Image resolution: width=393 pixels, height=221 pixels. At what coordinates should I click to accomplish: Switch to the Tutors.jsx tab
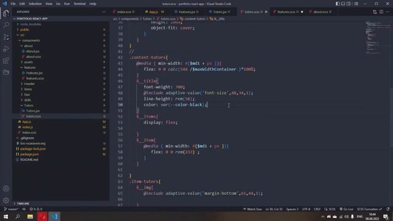pyautogui.click(x=220, y=12)
